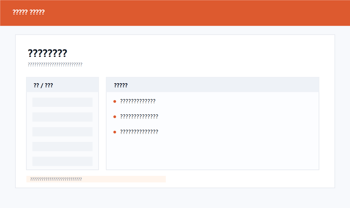Open the third bullet list item text
Image resolution: width=350 pixels, height=208 pixels.
139,132
